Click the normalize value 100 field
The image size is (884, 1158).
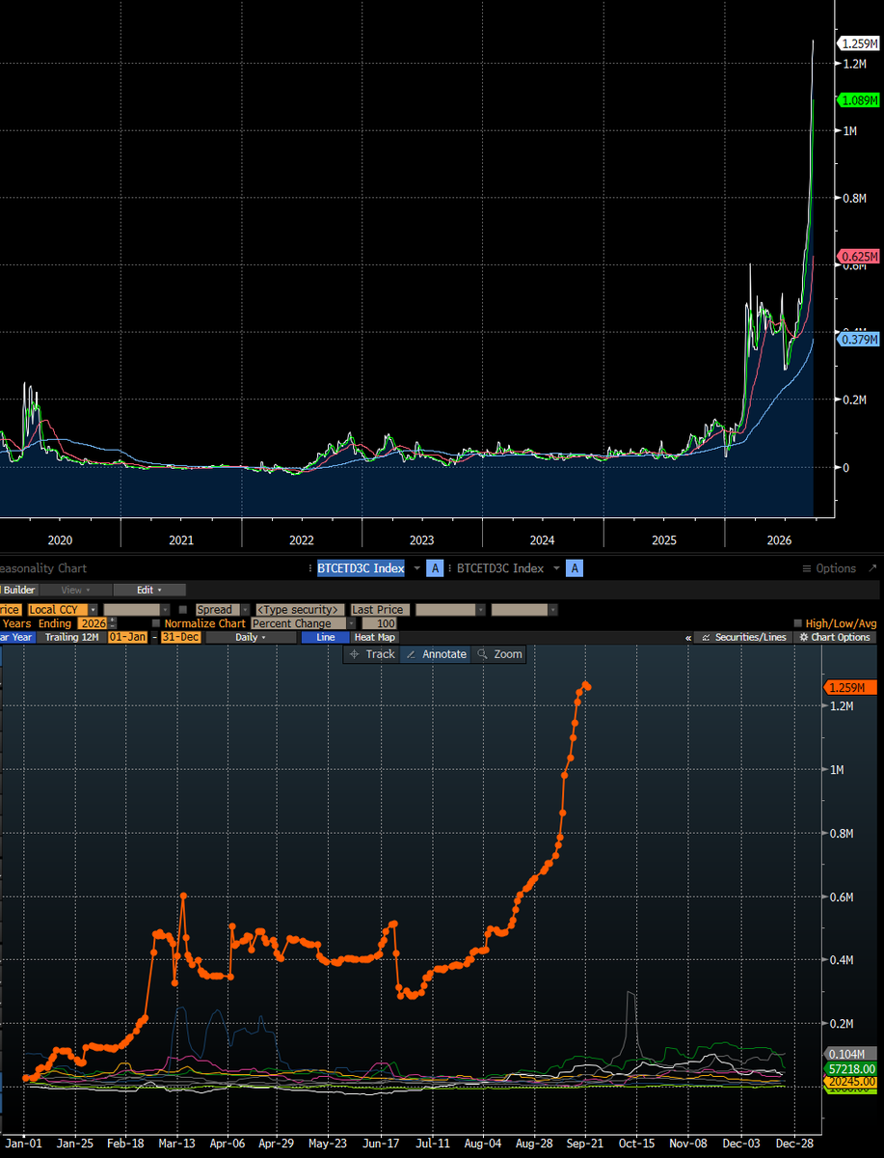pyautogui.click(x=379, y=624)
